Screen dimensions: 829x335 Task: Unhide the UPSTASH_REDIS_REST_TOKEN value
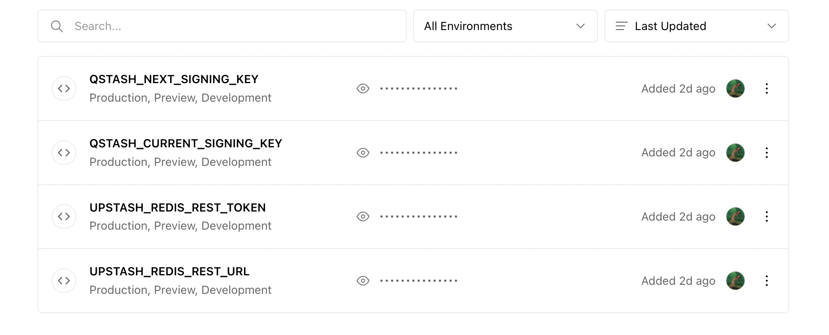coord(363,216)
